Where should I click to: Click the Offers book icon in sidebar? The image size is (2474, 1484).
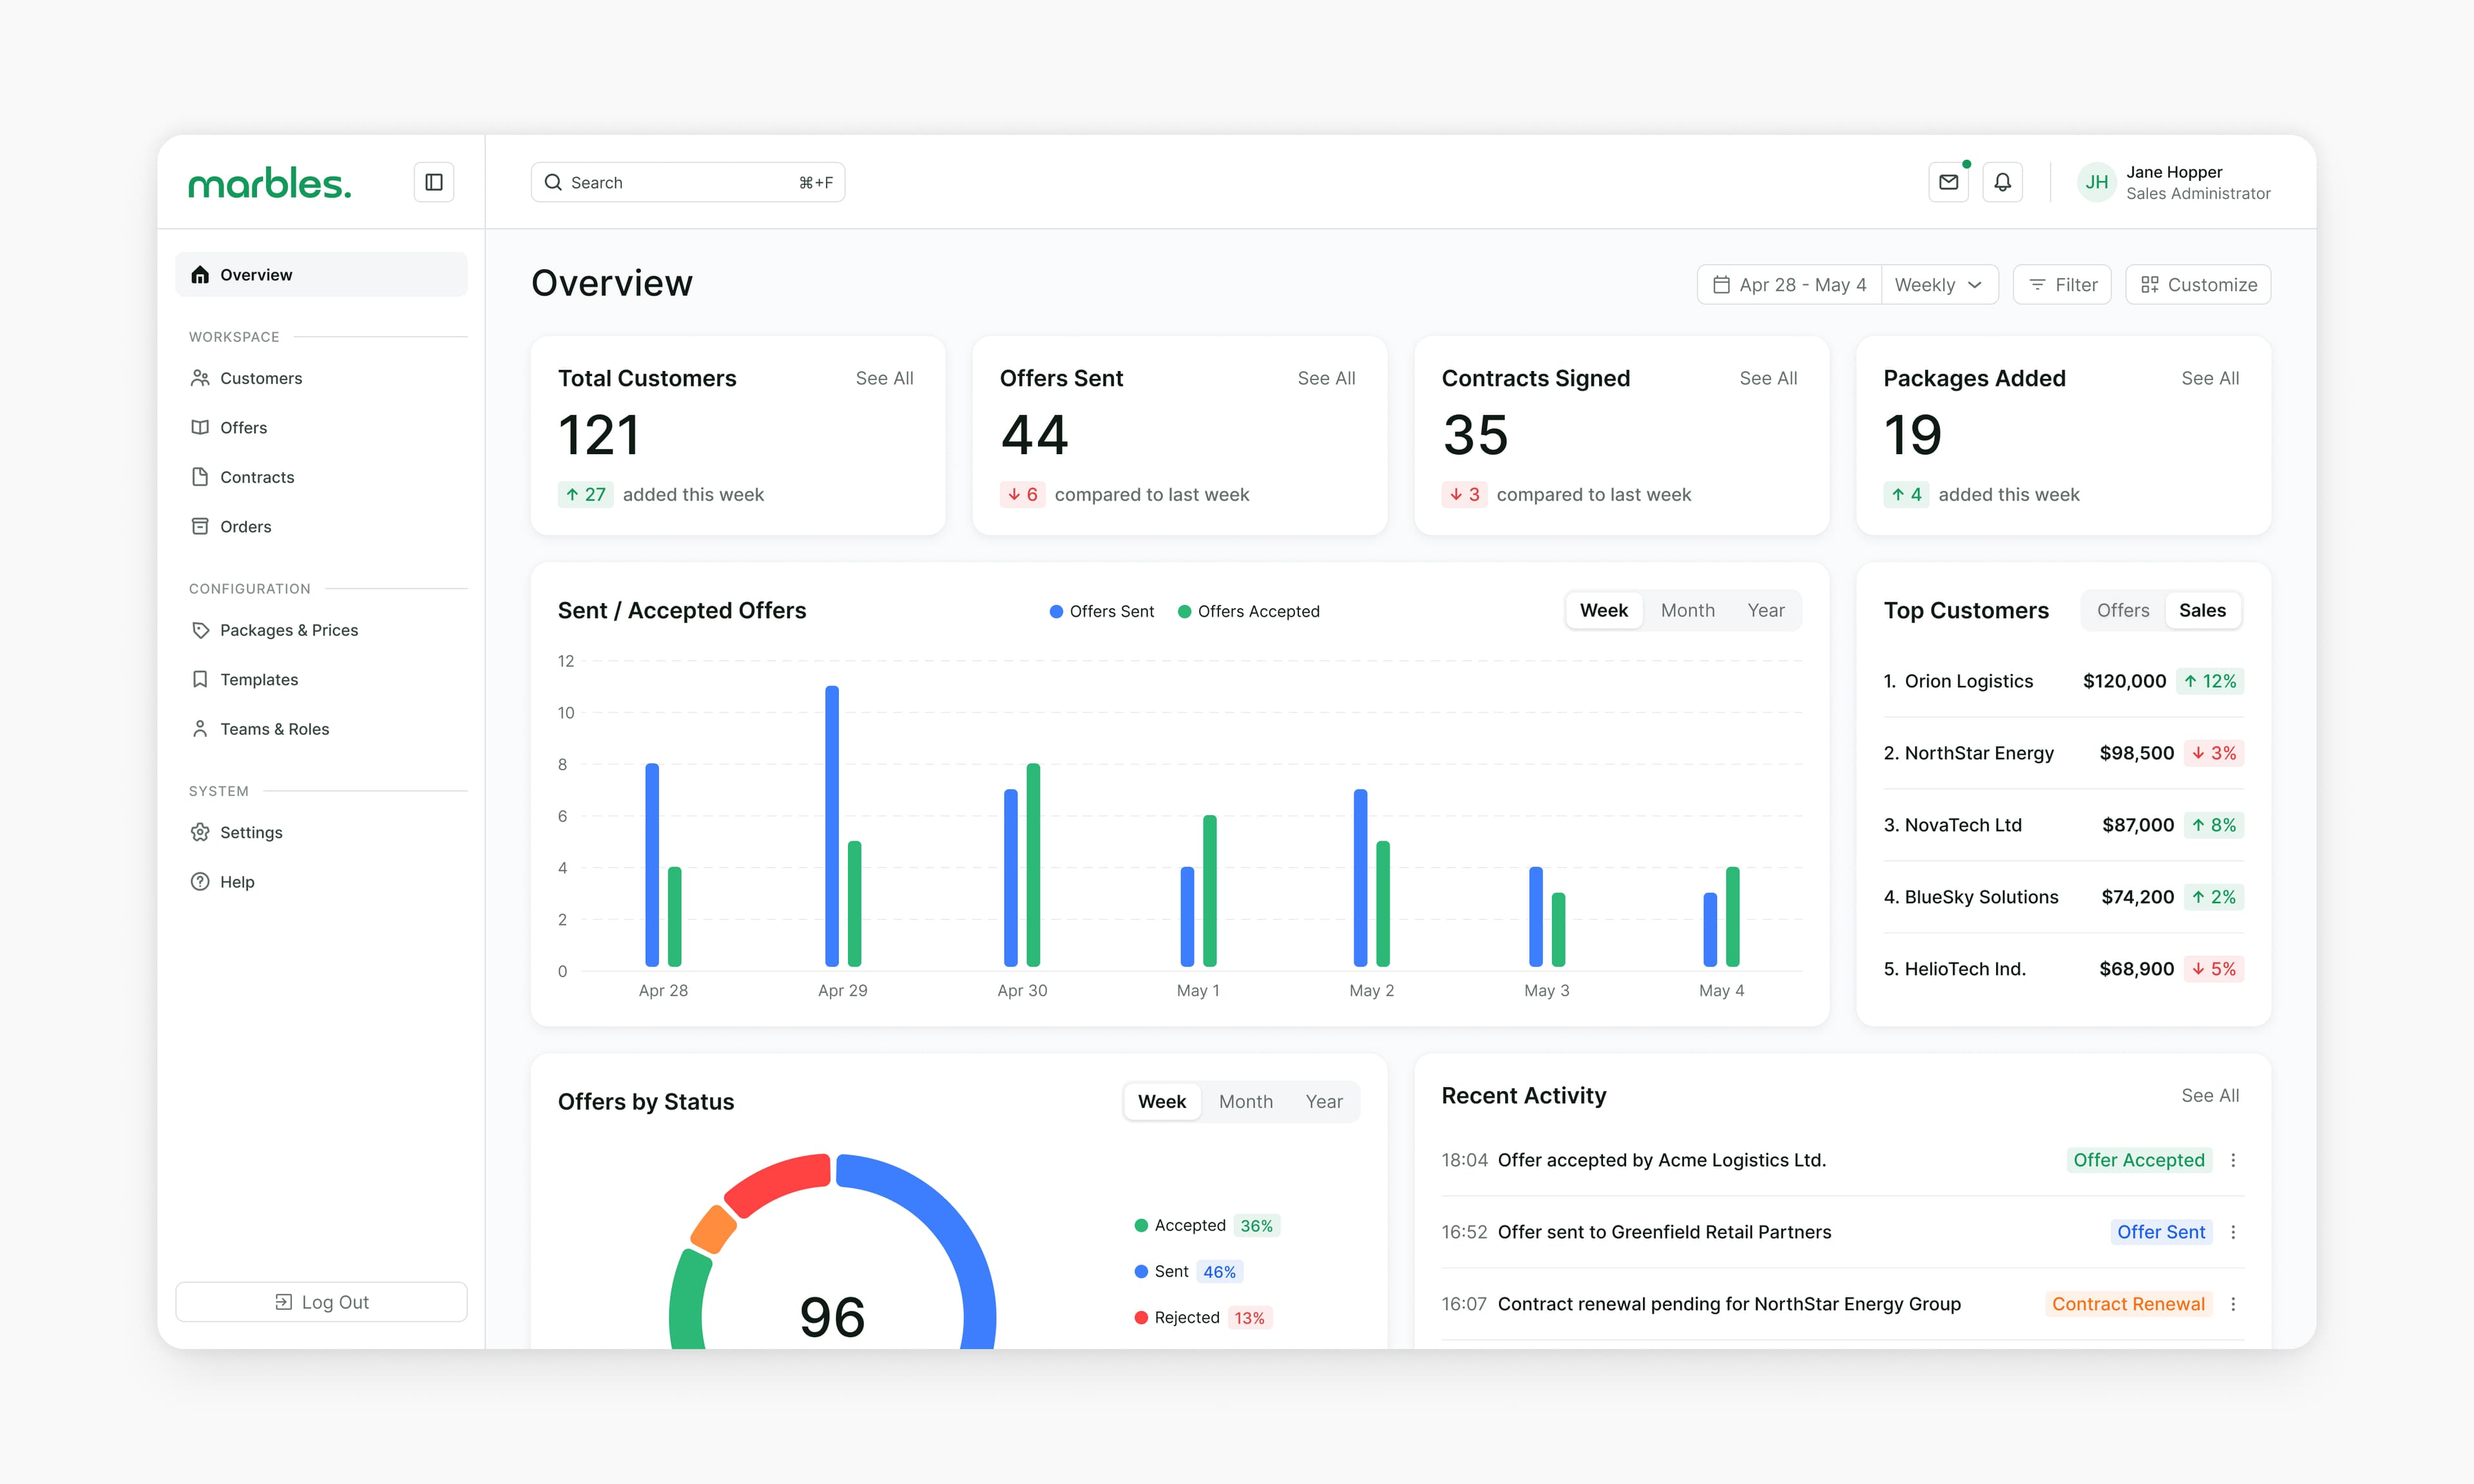tap(200, 427)
